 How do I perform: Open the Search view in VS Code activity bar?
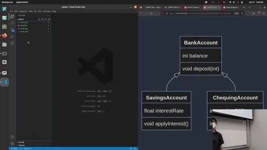pyautogui.click(x=12, y=23)
